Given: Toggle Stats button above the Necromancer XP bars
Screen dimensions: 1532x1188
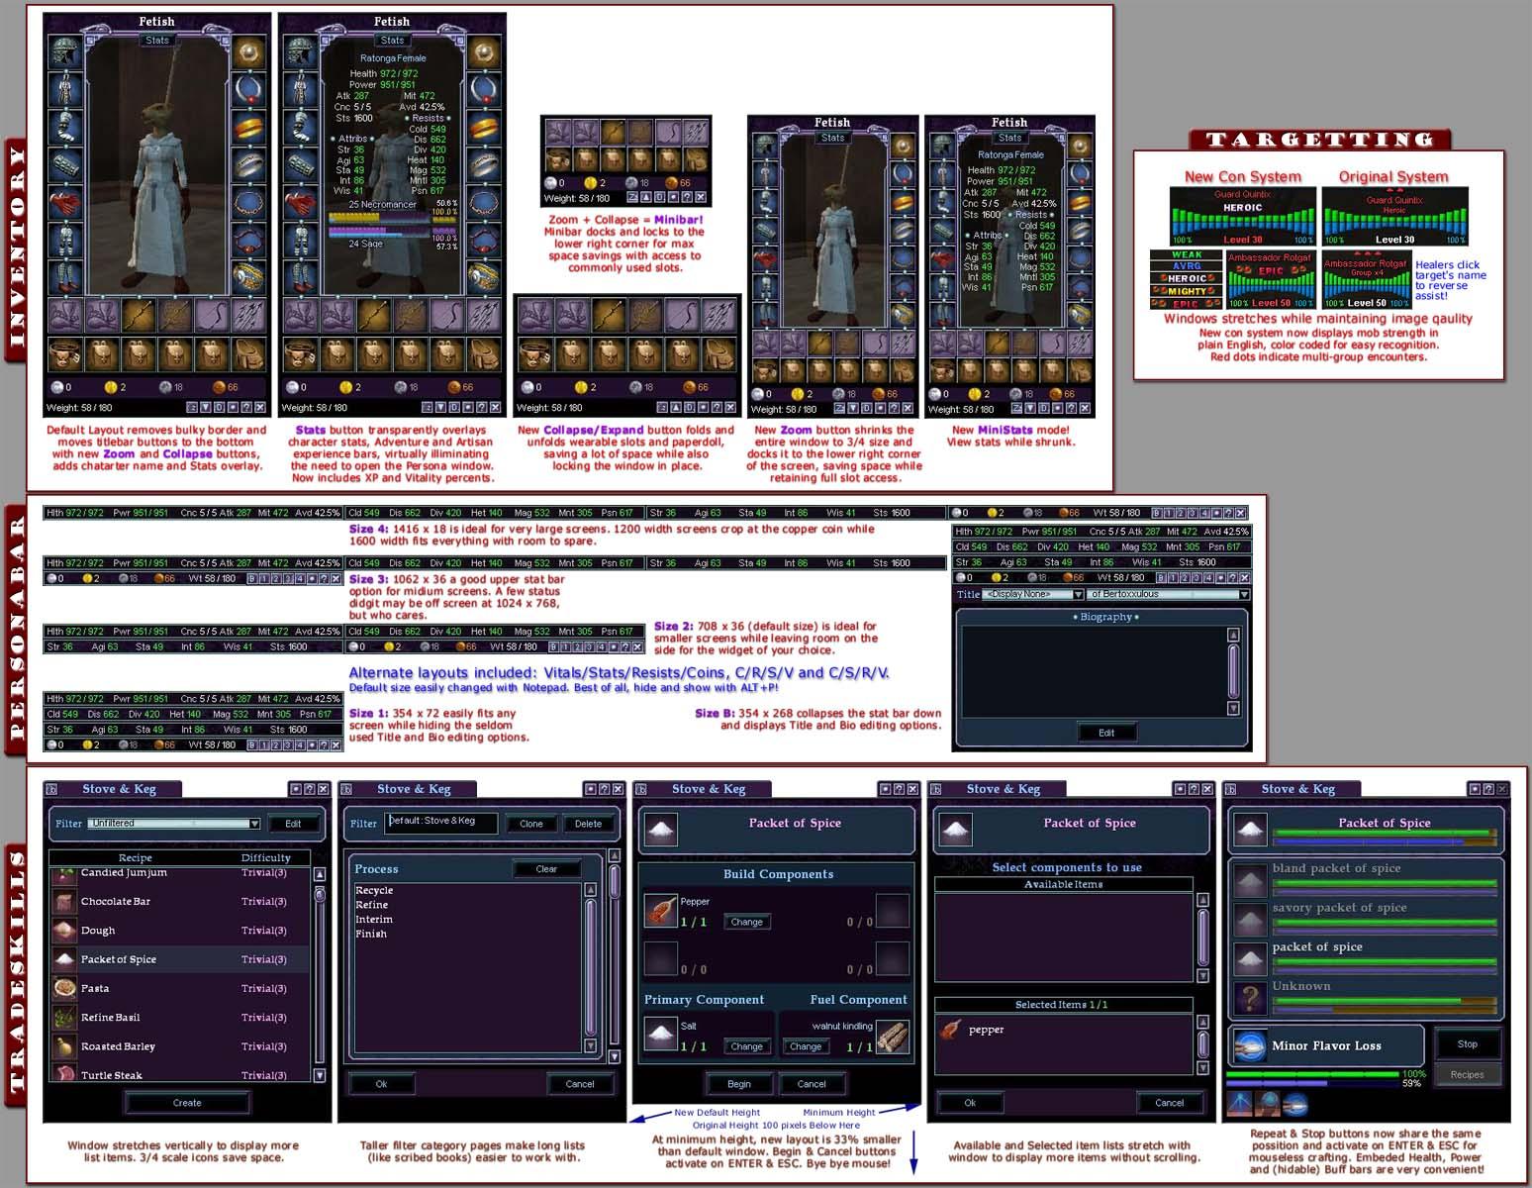Looking at the screenshot, I should coord(392,41).
